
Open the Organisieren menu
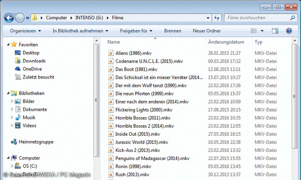[x=25, y=31]
